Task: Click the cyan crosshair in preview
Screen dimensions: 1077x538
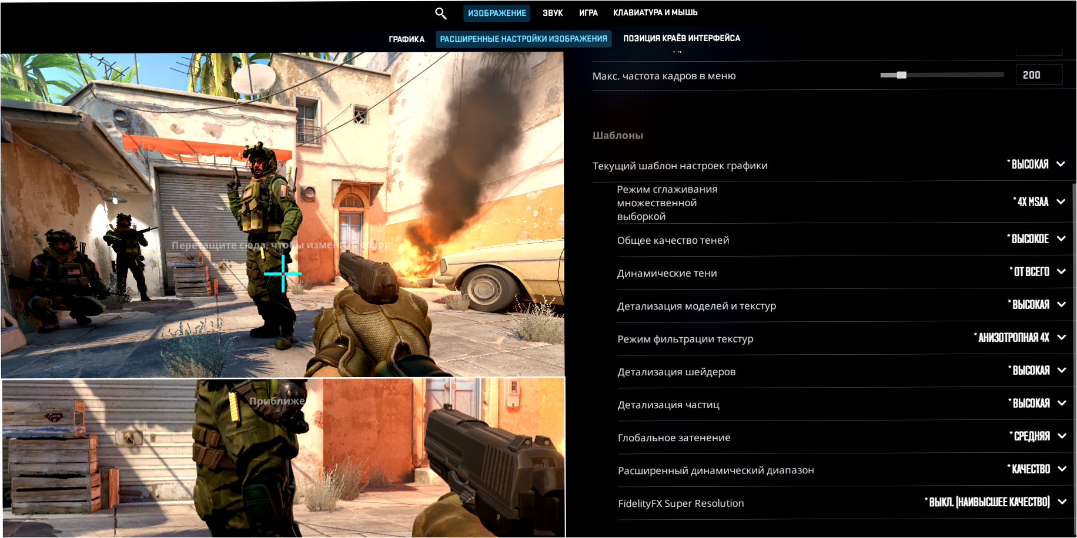Action: click(x=283, y=274)
